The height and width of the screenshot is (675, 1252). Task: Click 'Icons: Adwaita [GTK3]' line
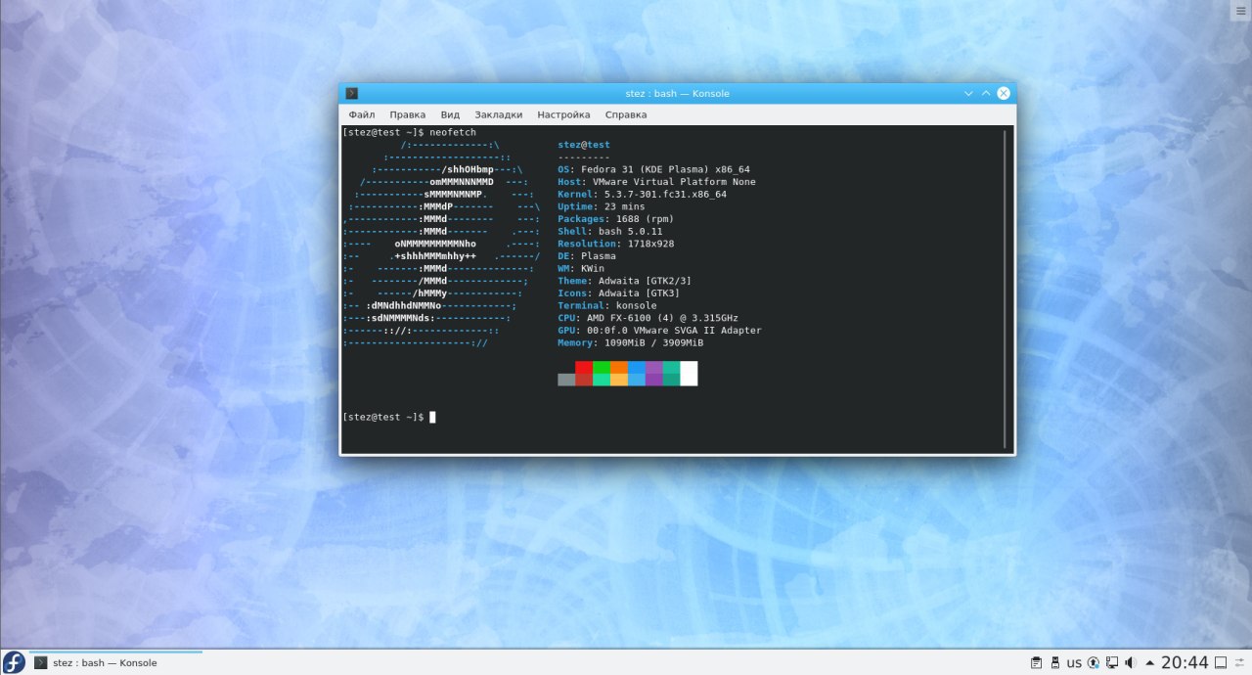[619, 293]
